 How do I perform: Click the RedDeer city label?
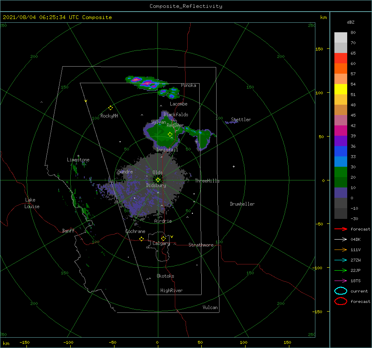tap(175, 125)
